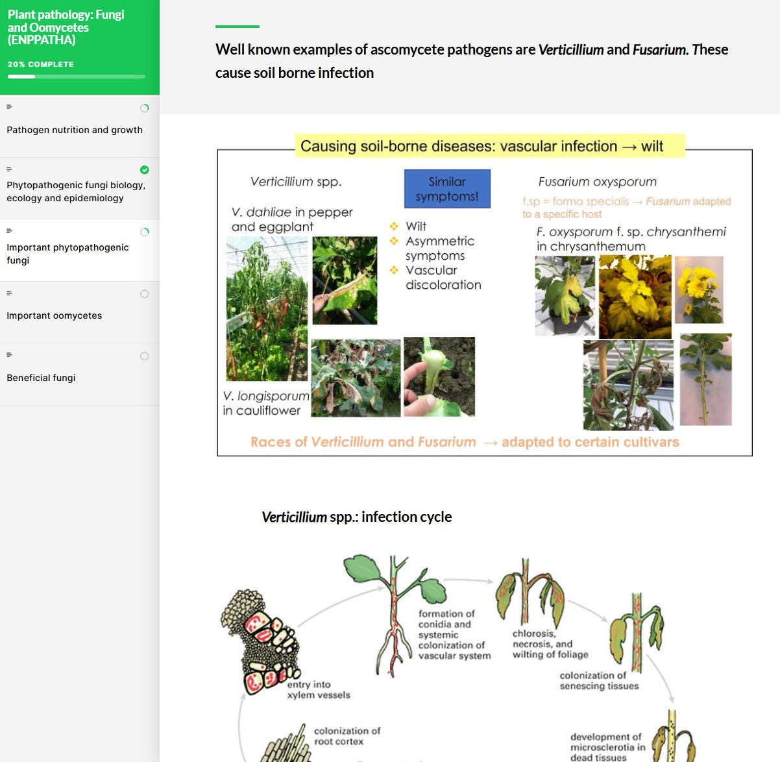Click the lecture icon next to Beneficial fungi
780x762 pixels.
click(8, 355)
